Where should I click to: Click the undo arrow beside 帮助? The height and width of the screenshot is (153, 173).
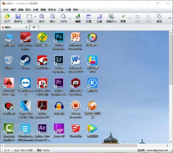(x=83, y=10)
